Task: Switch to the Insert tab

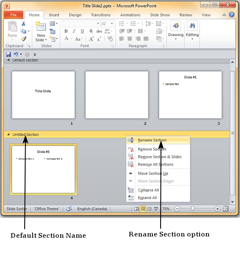Action: 54,15
